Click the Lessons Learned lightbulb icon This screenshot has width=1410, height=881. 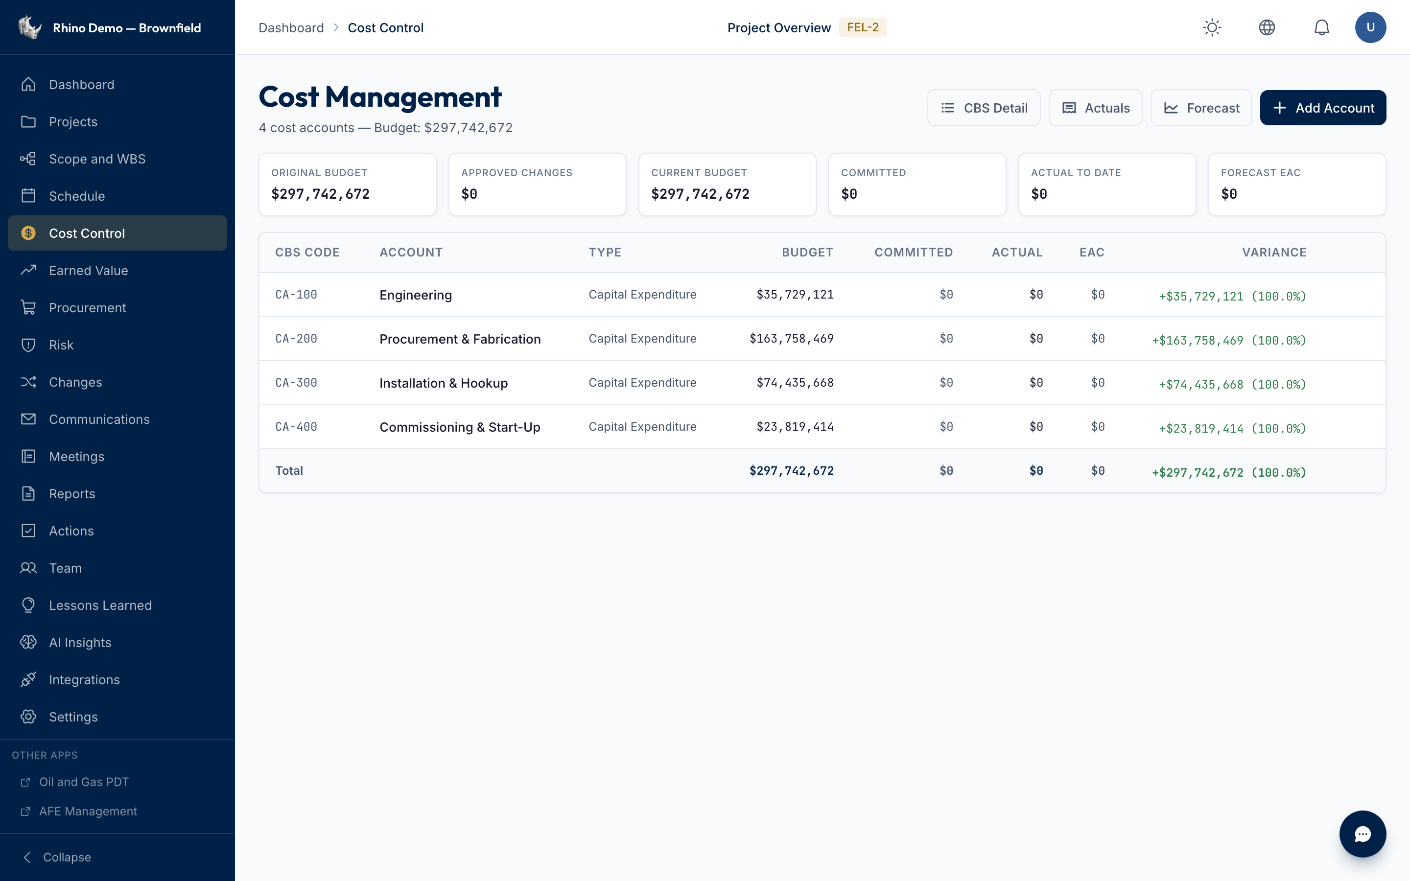28,605
